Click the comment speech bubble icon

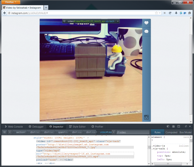pyautogui.click(x=146, y=32)
